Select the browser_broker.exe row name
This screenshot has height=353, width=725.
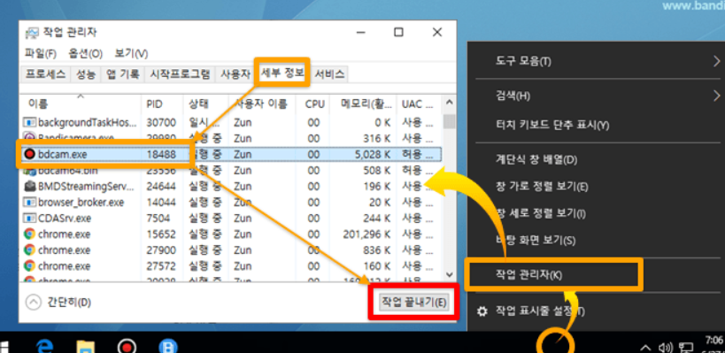pyautogui.click(x=81, y=203)
